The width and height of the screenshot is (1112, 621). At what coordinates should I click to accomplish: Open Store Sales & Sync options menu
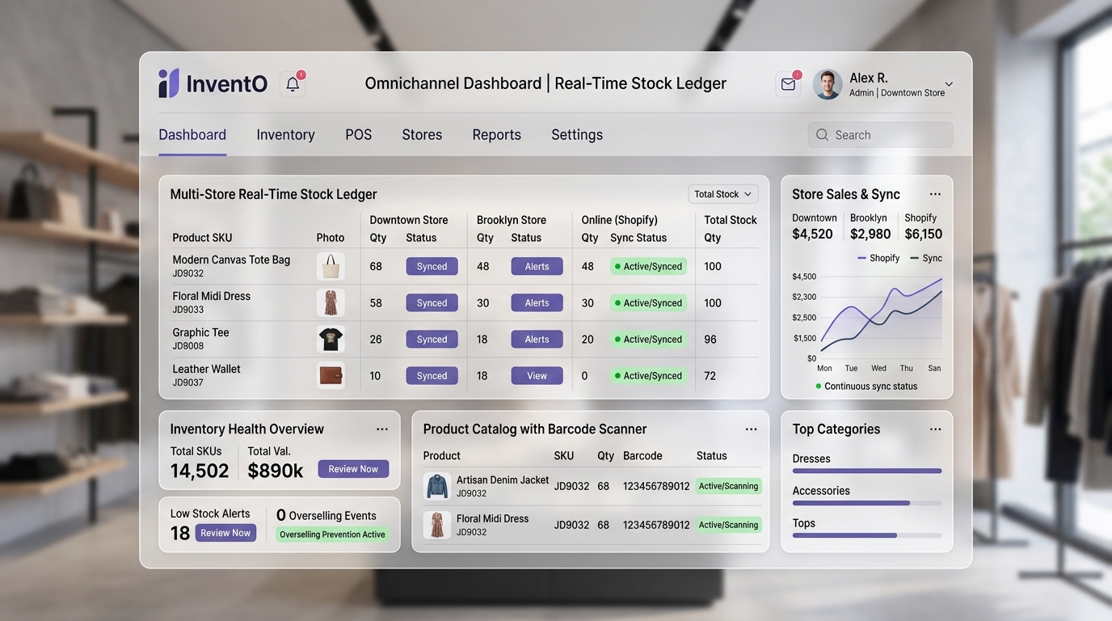tap(935, 194)
